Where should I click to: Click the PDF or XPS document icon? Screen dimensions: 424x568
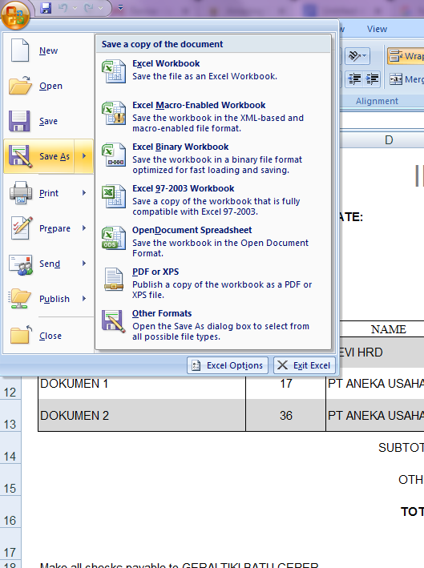point(114,280)
